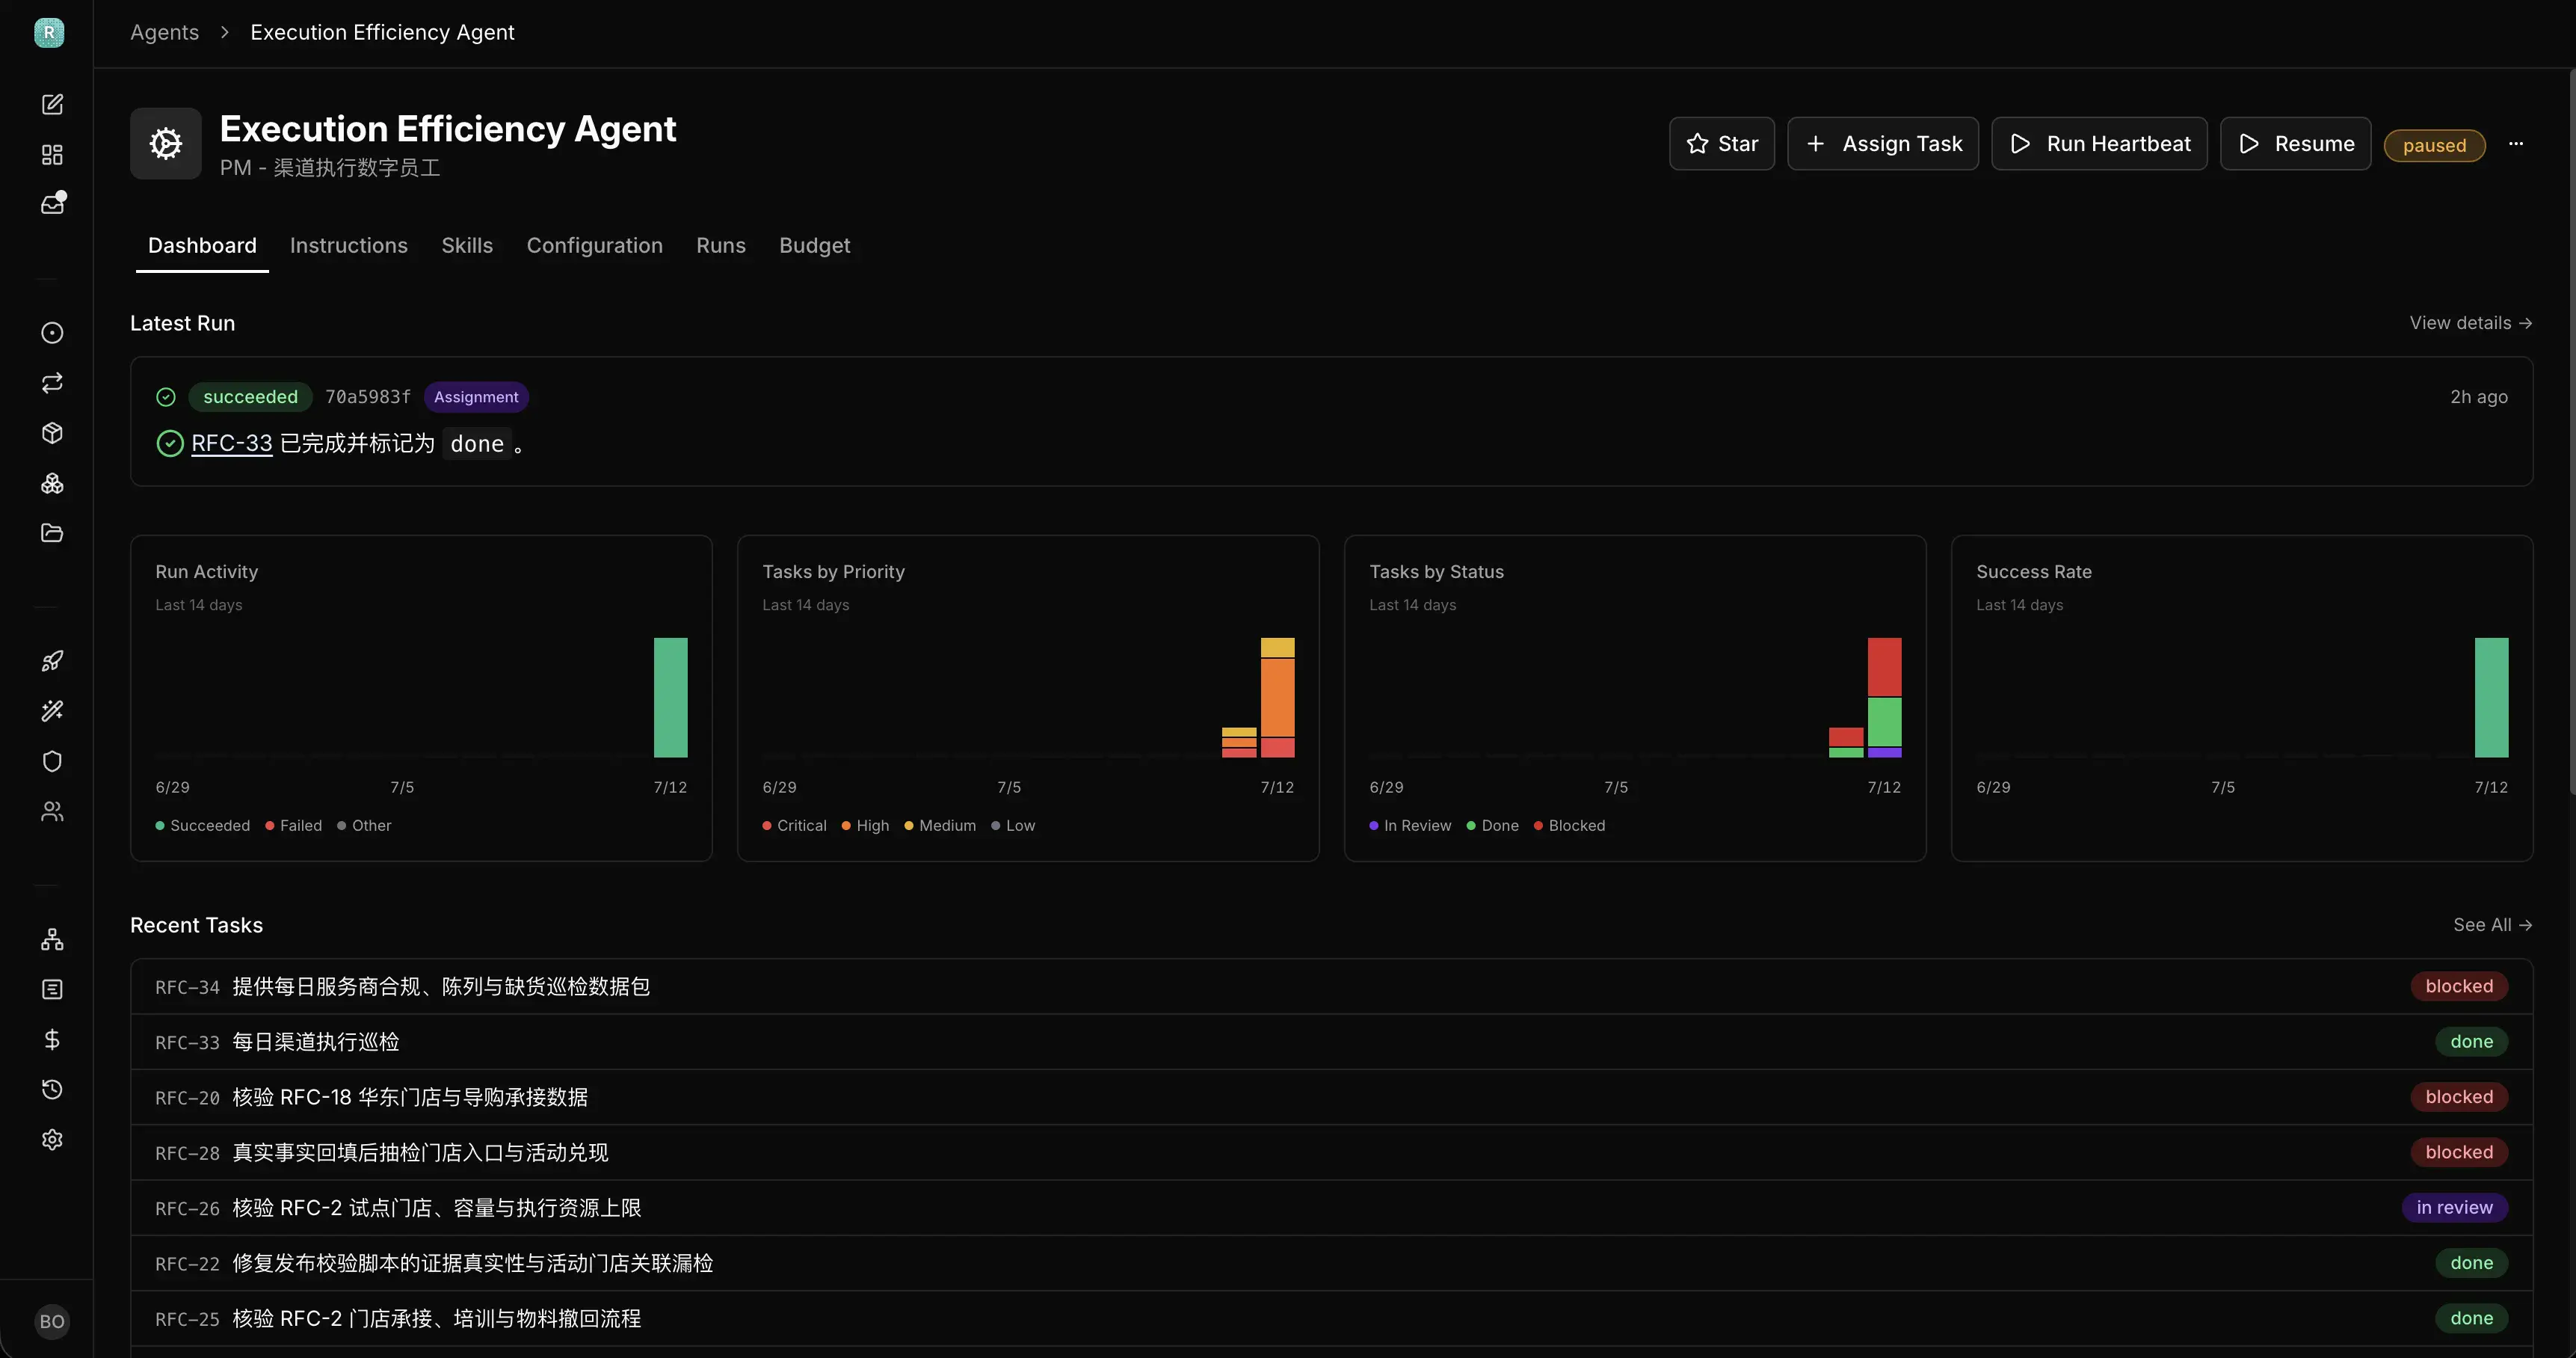Click the In Review legend item

coord(1410,825)
